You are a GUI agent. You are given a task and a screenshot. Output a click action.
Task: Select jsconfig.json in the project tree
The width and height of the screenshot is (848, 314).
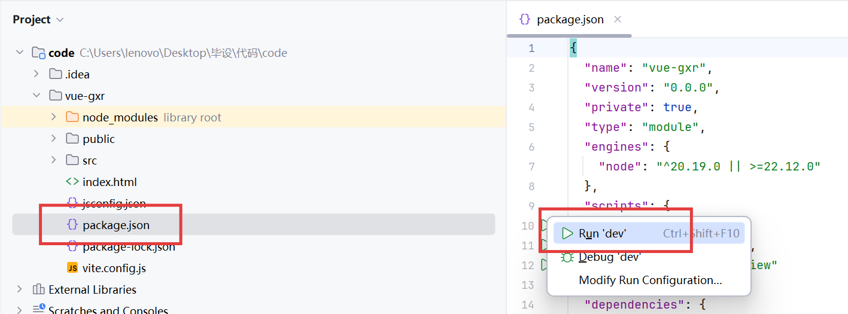coord(114,203)
